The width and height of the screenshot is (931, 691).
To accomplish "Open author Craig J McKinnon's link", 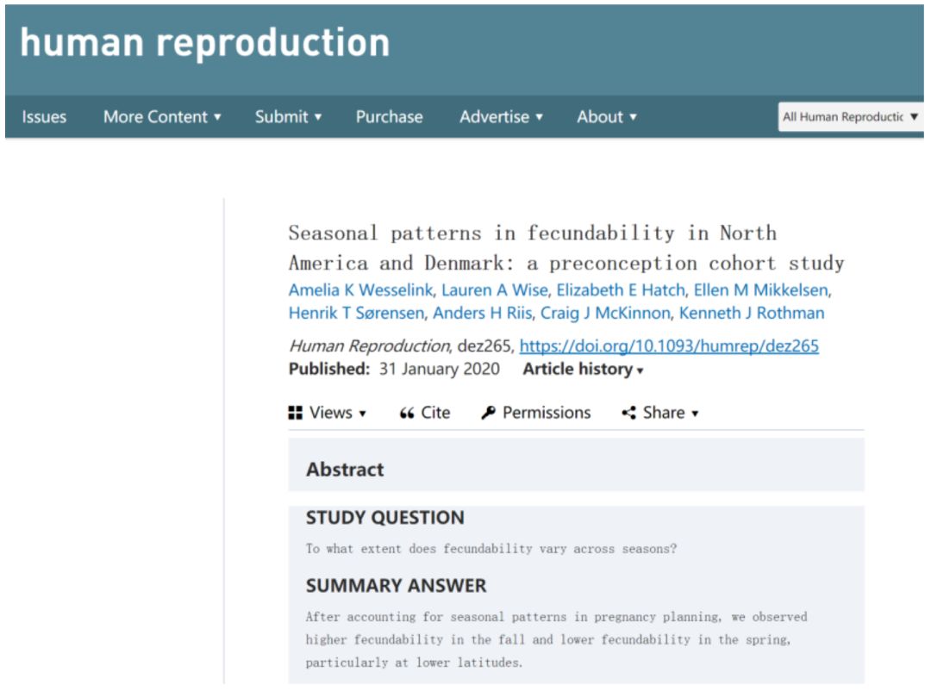I will tap(604, 314).
